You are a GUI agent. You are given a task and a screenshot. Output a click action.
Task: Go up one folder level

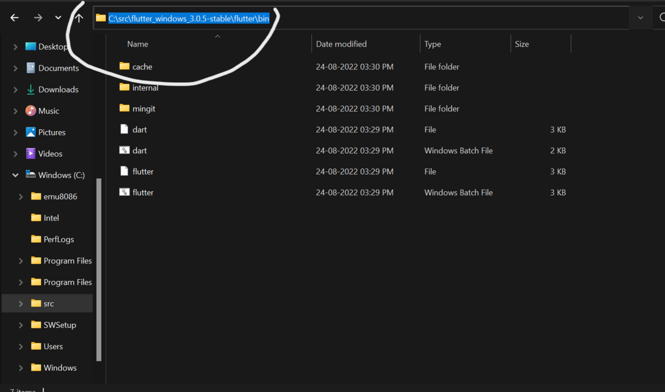pos(79,18)
